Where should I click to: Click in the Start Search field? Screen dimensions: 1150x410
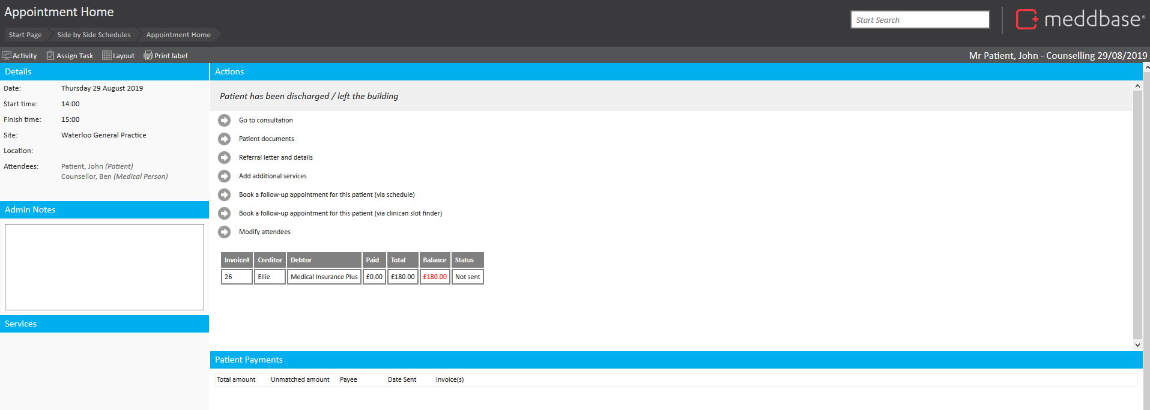pyautogui.click(x=919, y=20)
